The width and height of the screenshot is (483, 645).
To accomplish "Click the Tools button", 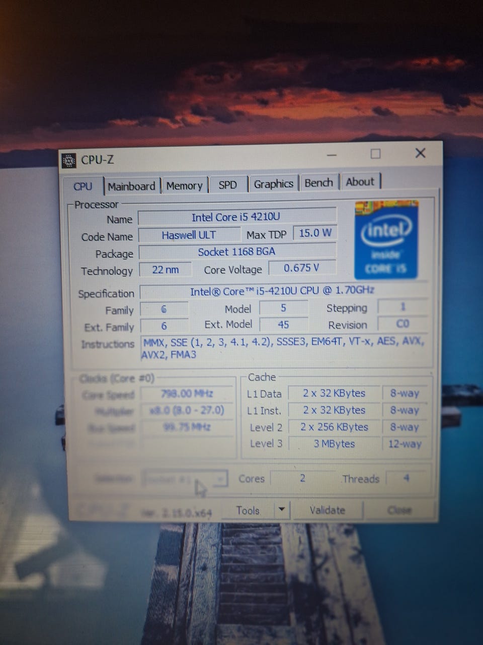I will tap(248, 510).
